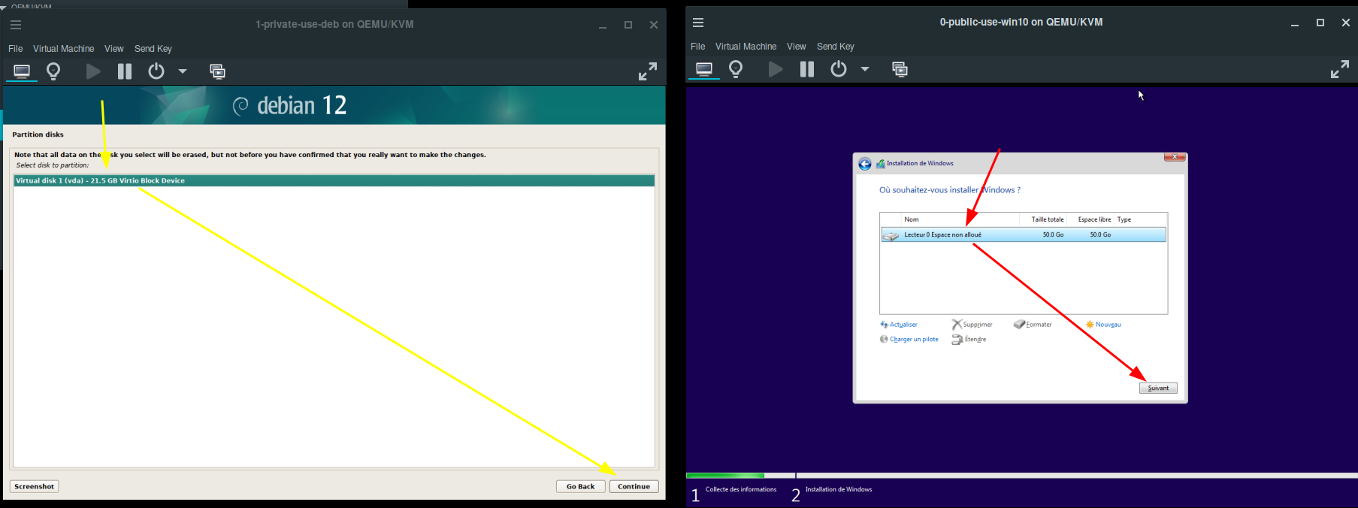Viewport: 1358px width, 508px height.
Task: Switch win10 VM window to fullscreen
Action: (1339, 69)
